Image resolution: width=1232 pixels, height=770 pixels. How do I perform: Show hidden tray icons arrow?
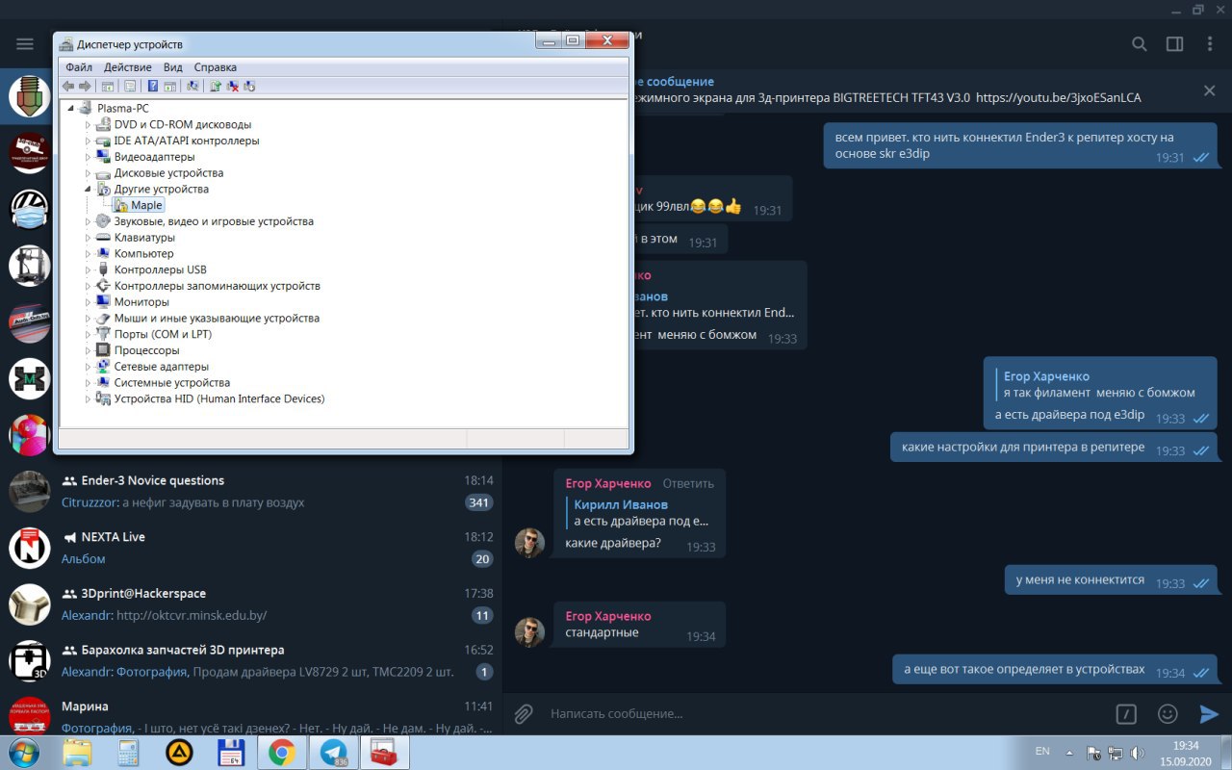point(1068,753)
